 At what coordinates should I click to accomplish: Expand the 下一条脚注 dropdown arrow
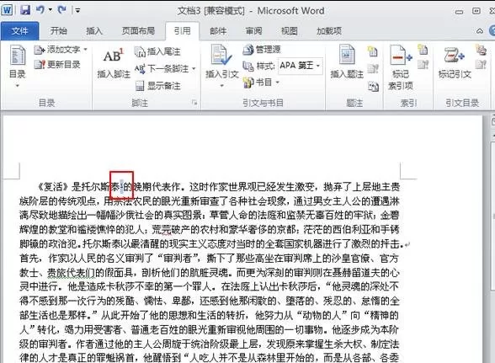pyautogui.click(x=194, y=68)
